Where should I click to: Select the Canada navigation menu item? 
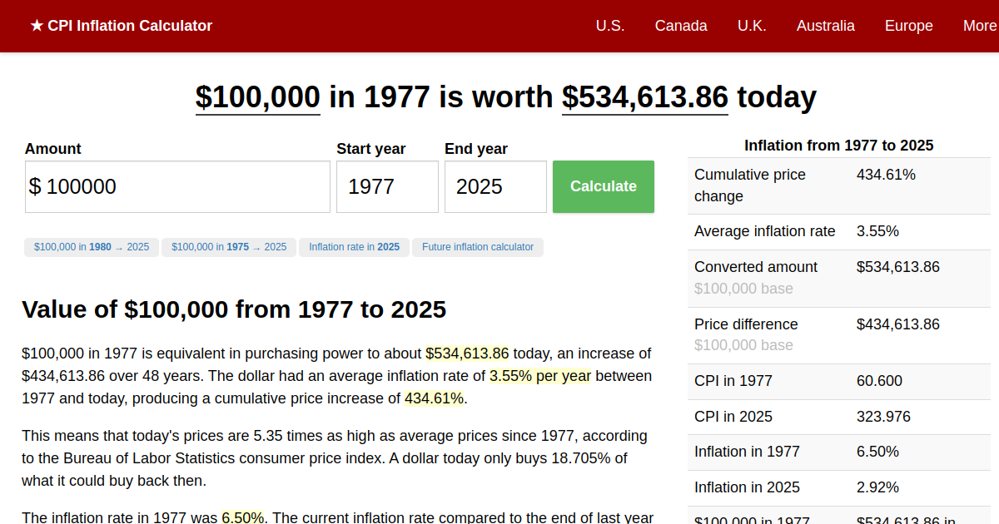coord(681,26)
